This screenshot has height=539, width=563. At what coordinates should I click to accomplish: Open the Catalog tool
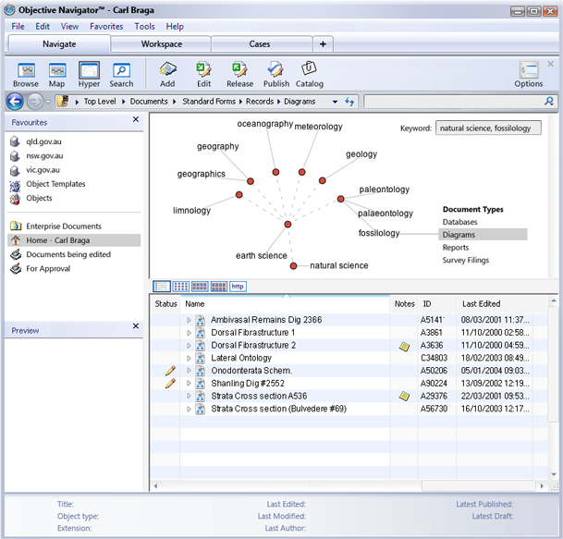coord(309,74)
